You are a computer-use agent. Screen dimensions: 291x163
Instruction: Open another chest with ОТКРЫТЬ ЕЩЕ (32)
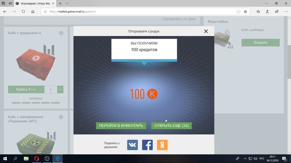171,126
